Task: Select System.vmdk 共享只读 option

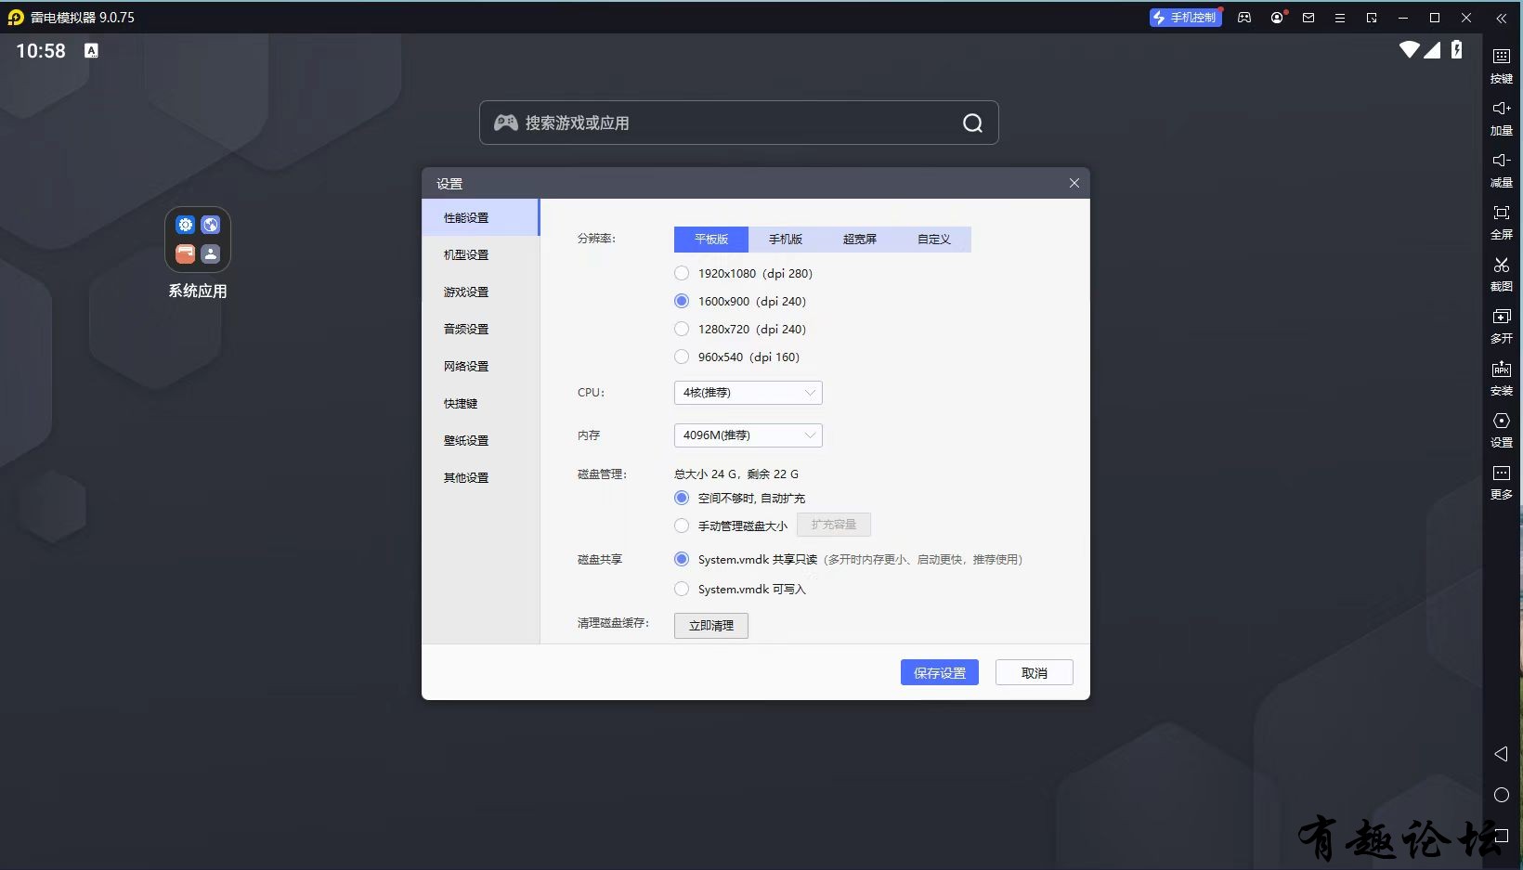Action: click(682, 559)
